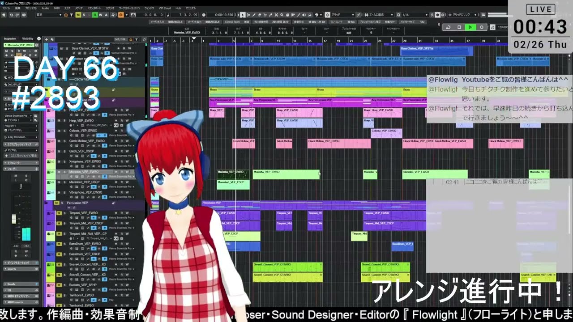Toggle Read automation on Buckets_VEP_SFHP track
Image resolution: width=573 pixels, height=322 pixels.
[122, 285]
